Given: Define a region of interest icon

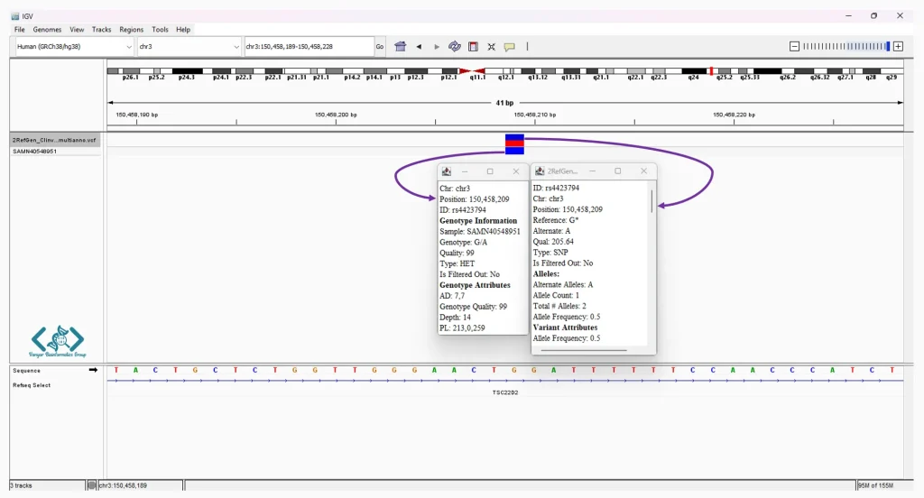Looking at the screenshot, I should [x=473, y=47].
